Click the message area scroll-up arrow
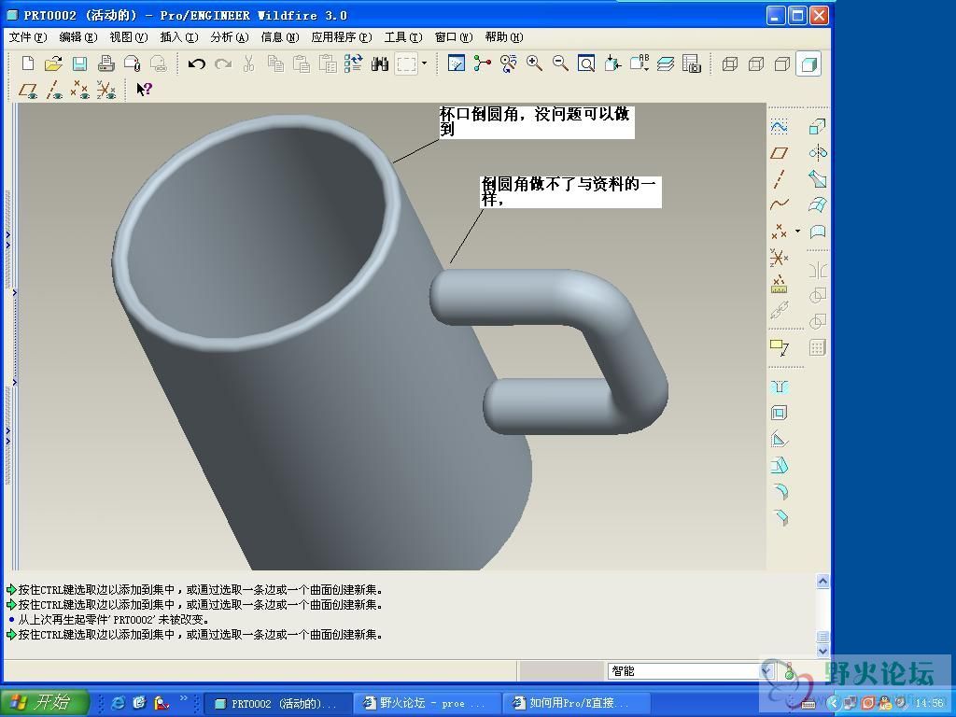Screen dimensions: 956x717 pyautogui.click(x=822, y=581)
